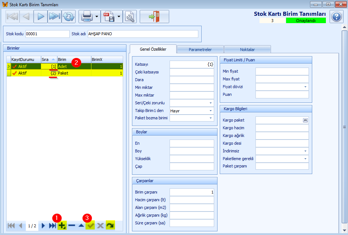Exit the form via door icon
The image size is (348, 235).
point(154,17)
